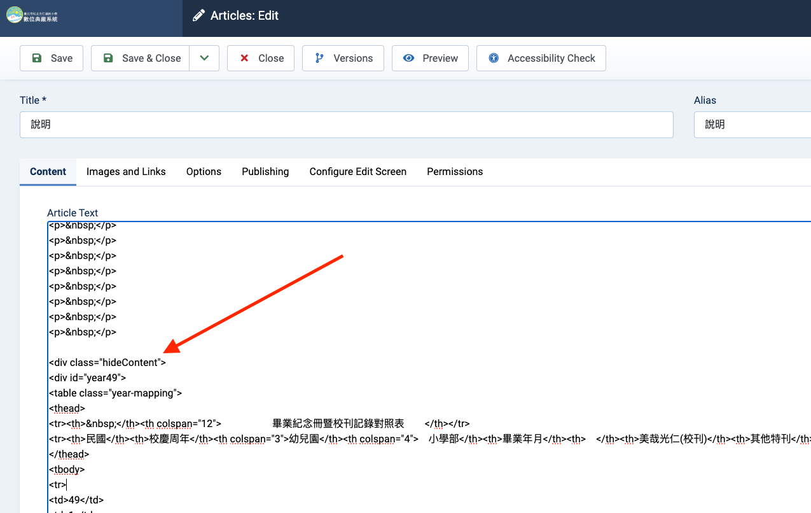Image resolution: width=811 pixels, height=513 pixels.
Task: Click the red X Close icon
Action: [244, 58]
